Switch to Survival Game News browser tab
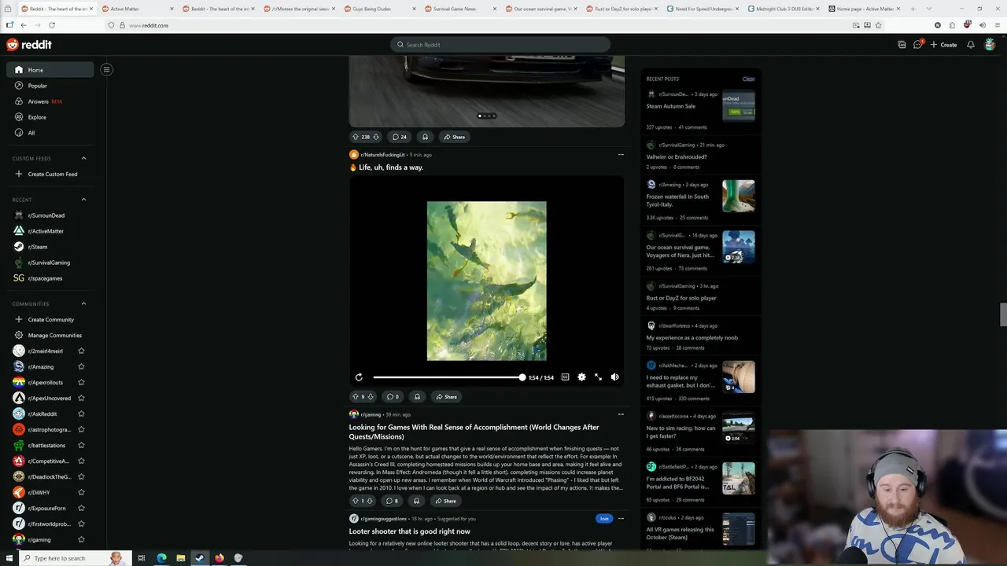 click(460, 9)
